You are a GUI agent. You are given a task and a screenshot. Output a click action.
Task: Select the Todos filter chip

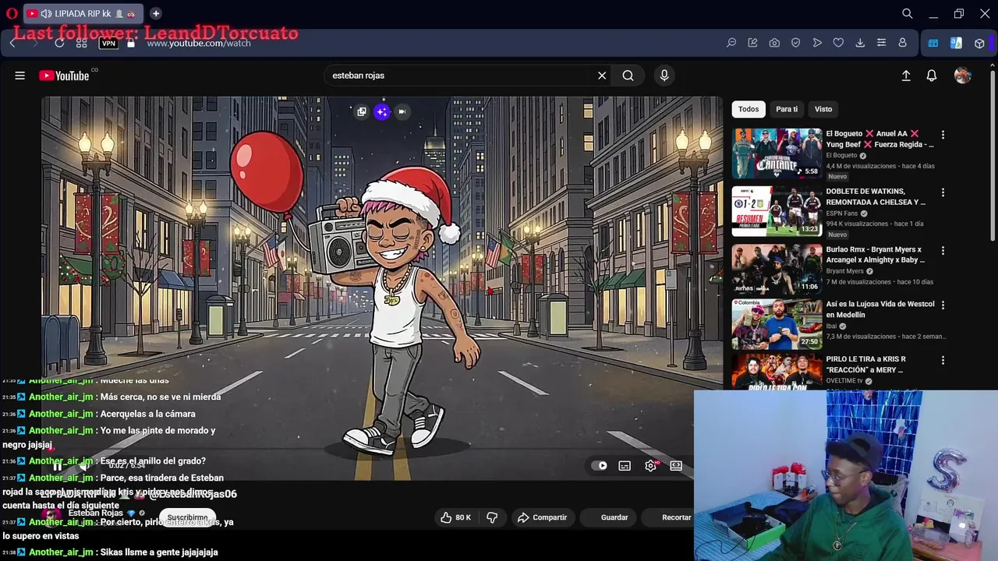748,109
